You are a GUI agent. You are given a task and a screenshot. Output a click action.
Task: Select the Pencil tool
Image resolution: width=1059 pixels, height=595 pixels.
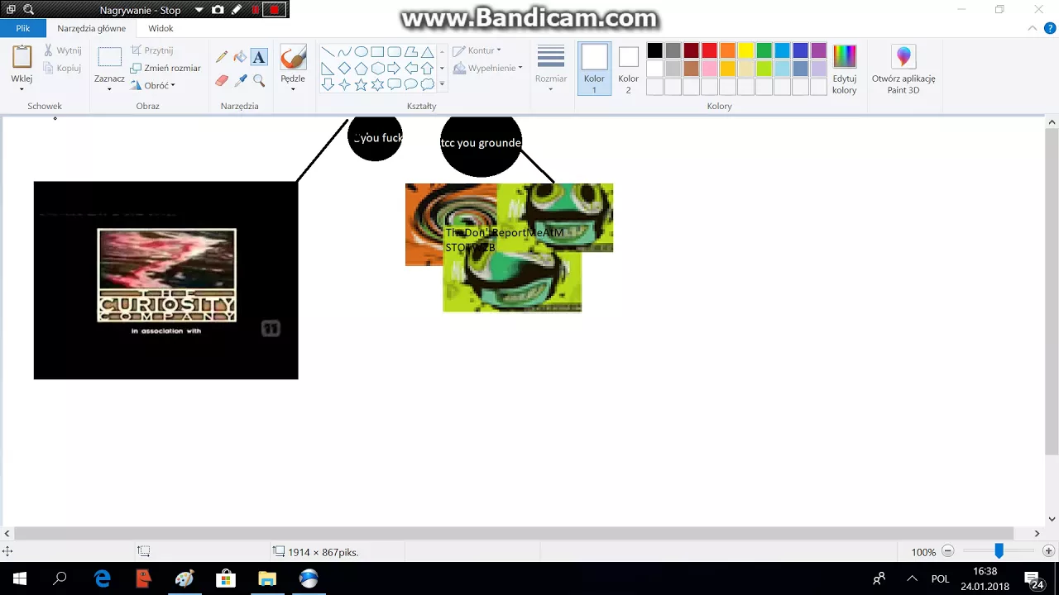[222, 57]
